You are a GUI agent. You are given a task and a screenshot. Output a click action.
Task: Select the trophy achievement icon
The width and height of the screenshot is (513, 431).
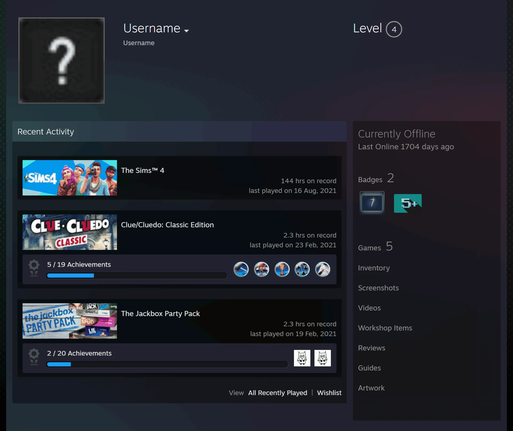[282, 269]
